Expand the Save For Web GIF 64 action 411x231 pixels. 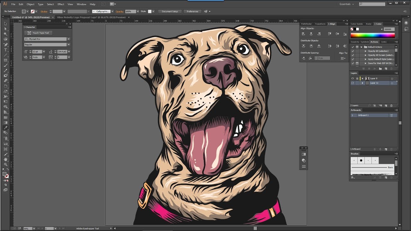coord(365,63)
